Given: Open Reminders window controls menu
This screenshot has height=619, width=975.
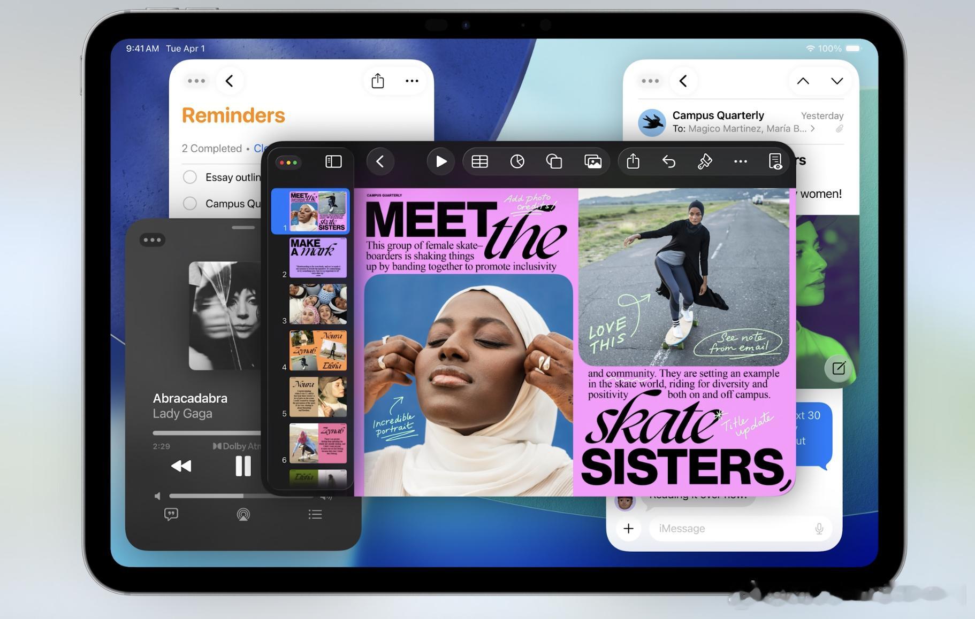Looking at the screenshot, I should pyautogui.click(x=196, y=81).
